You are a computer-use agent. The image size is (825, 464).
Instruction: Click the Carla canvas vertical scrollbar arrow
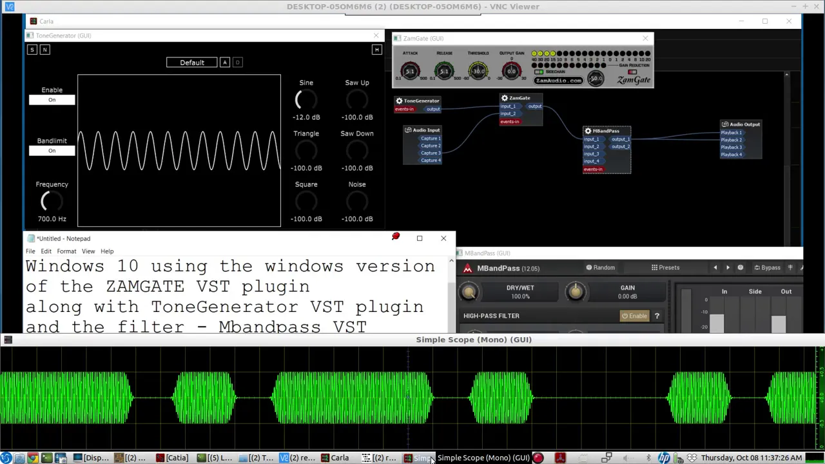[x=786, y=75]
